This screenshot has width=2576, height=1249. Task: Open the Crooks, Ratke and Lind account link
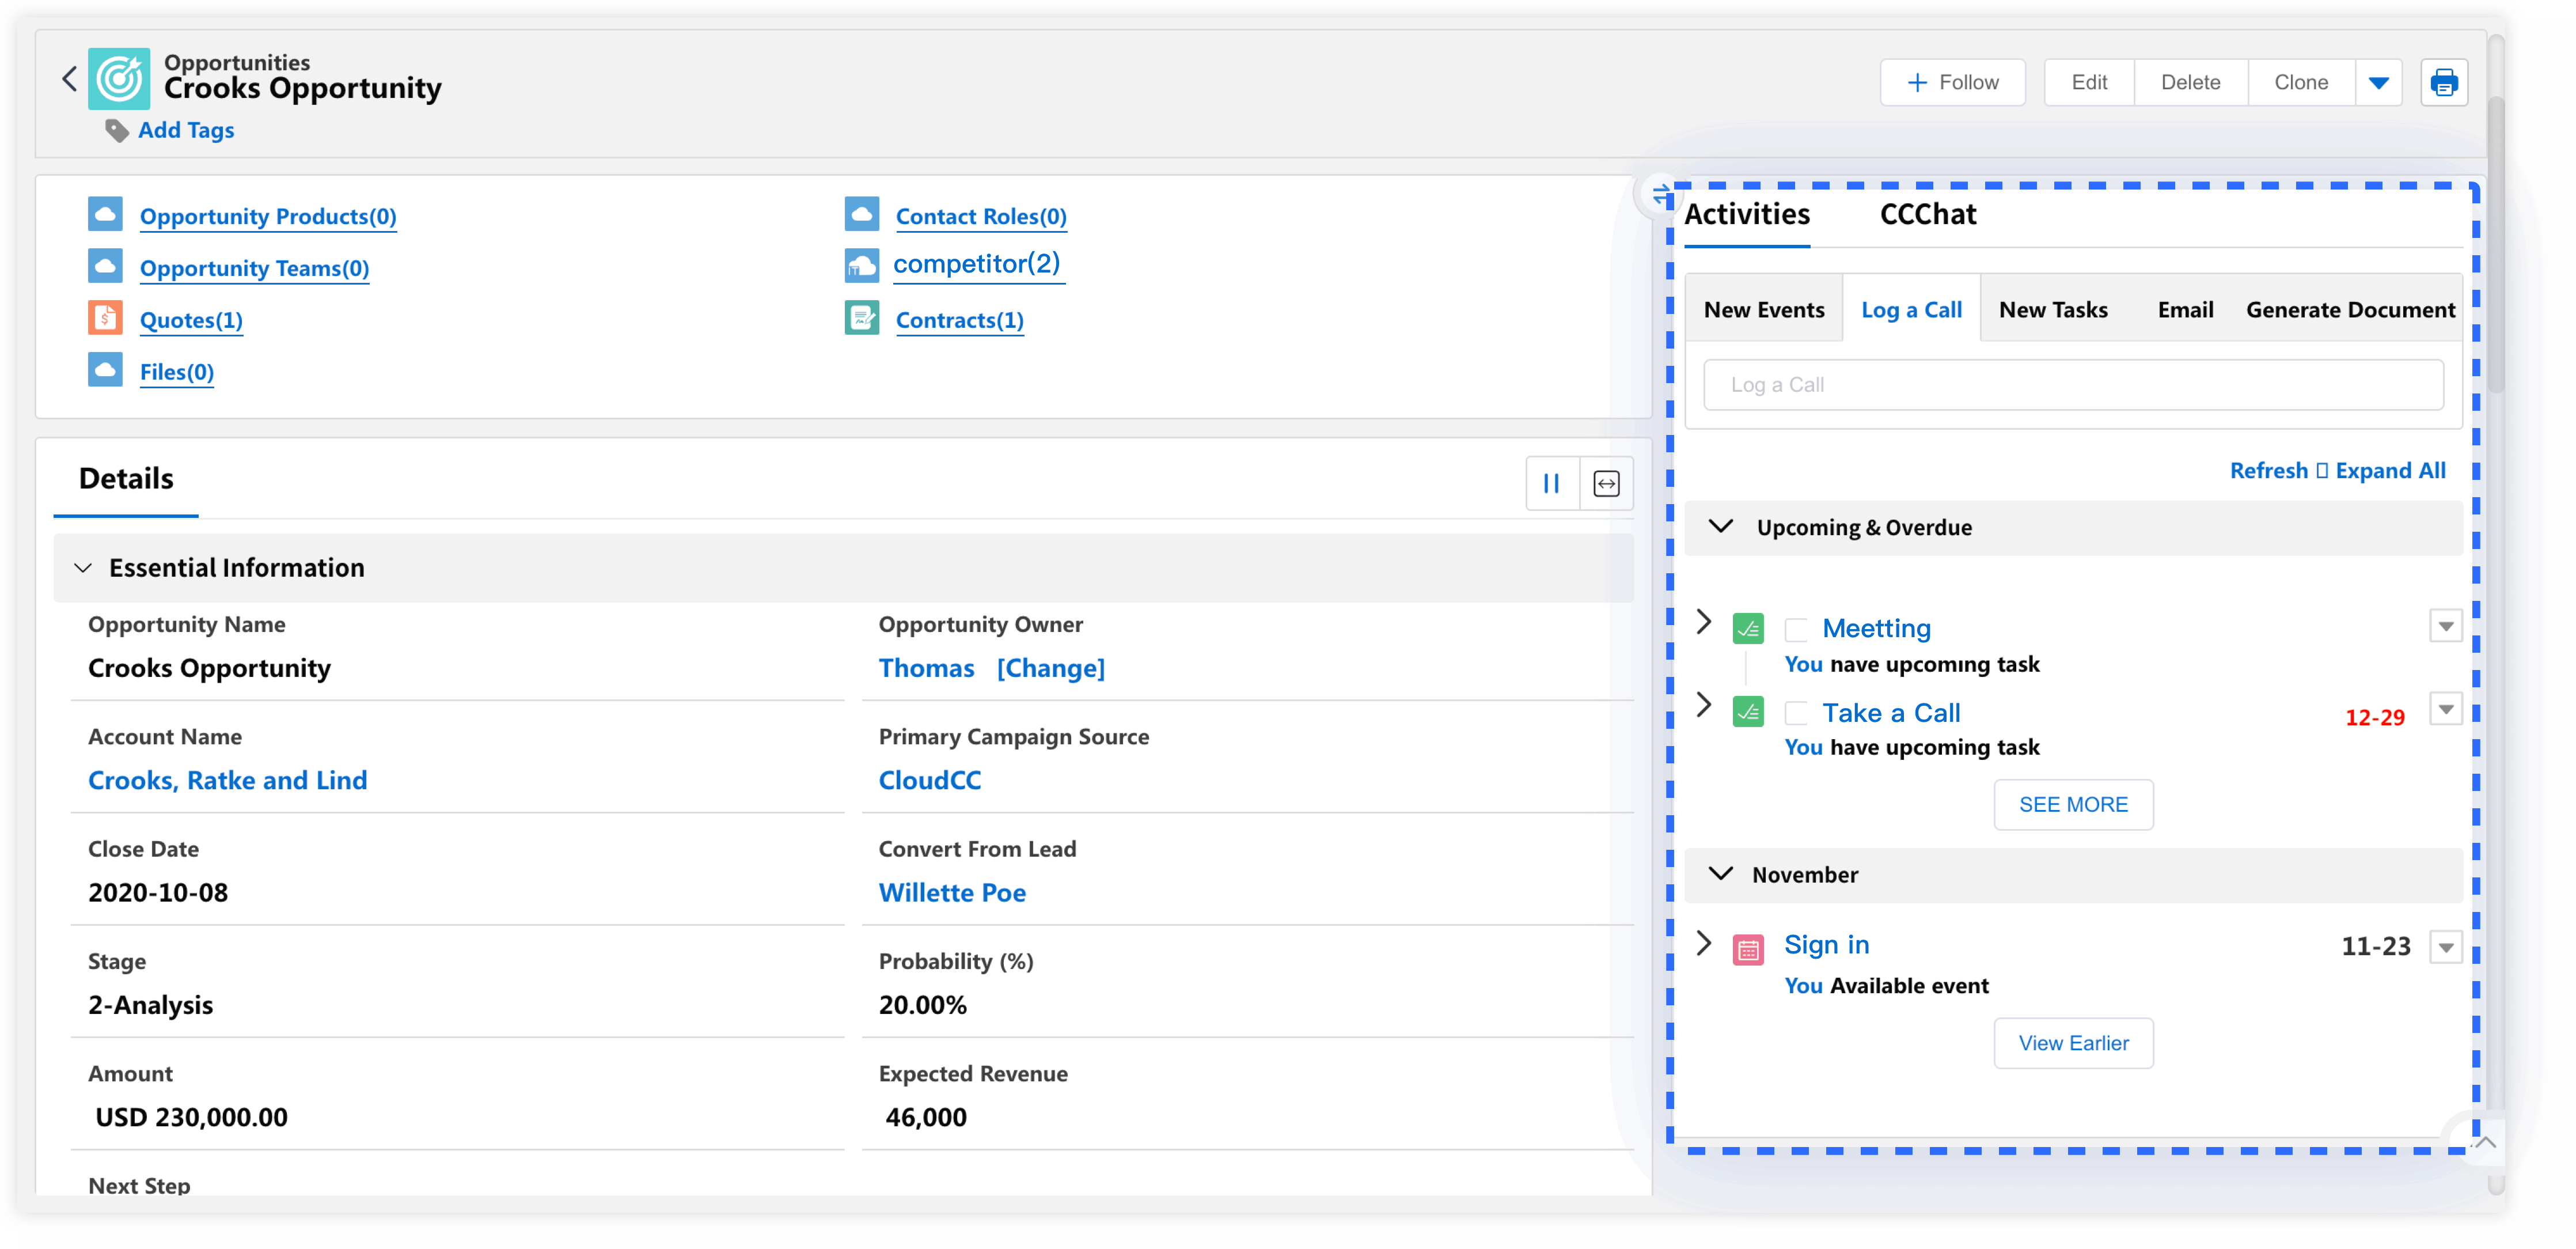pyautogui.click(x=227, y=780)
